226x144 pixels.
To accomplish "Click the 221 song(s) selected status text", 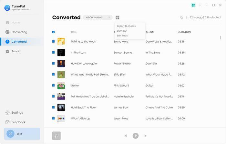I will click(x=205, y=17).
